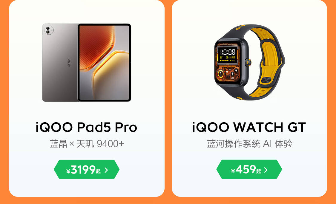Tap the ¥3199 green price button

(x=87, y=169)
